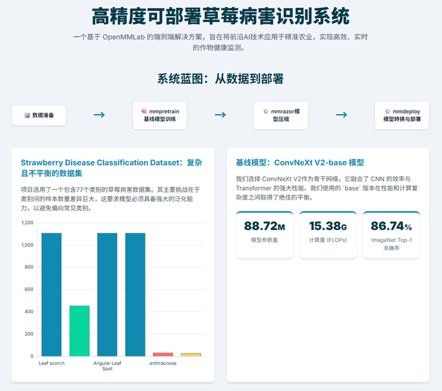Click the OpenMMLab subtitle paragraph
The image size is (442, 391).
220,43
